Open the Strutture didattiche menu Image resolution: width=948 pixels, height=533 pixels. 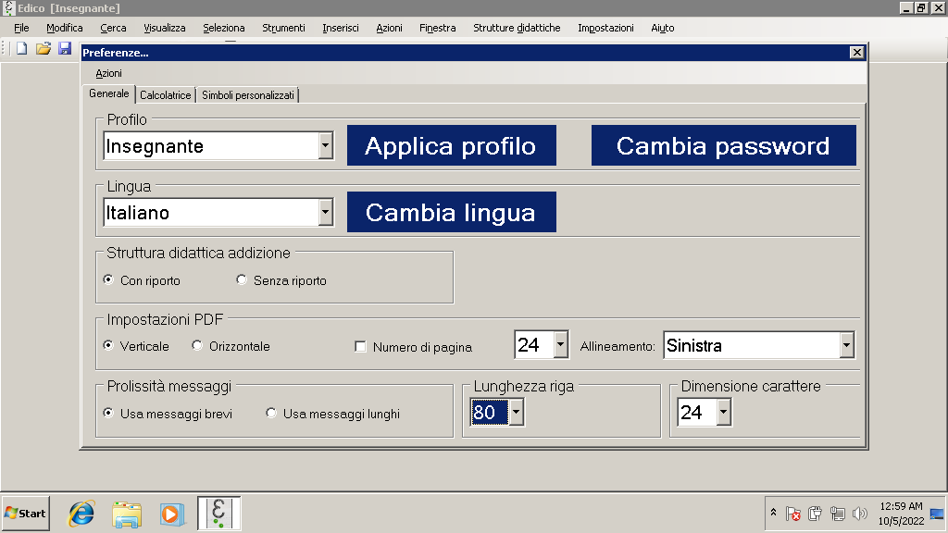[x=517, y=28]
